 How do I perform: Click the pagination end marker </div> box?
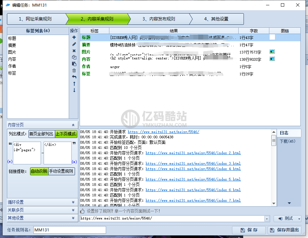pos(58,153)
